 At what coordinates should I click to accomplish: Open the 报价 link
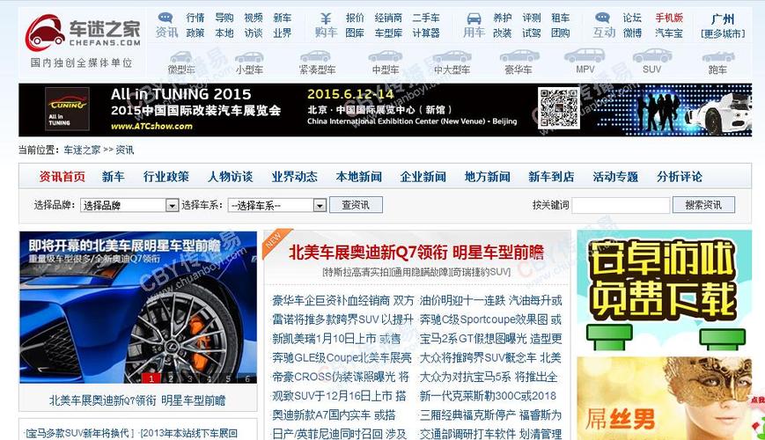click(355, 18)
